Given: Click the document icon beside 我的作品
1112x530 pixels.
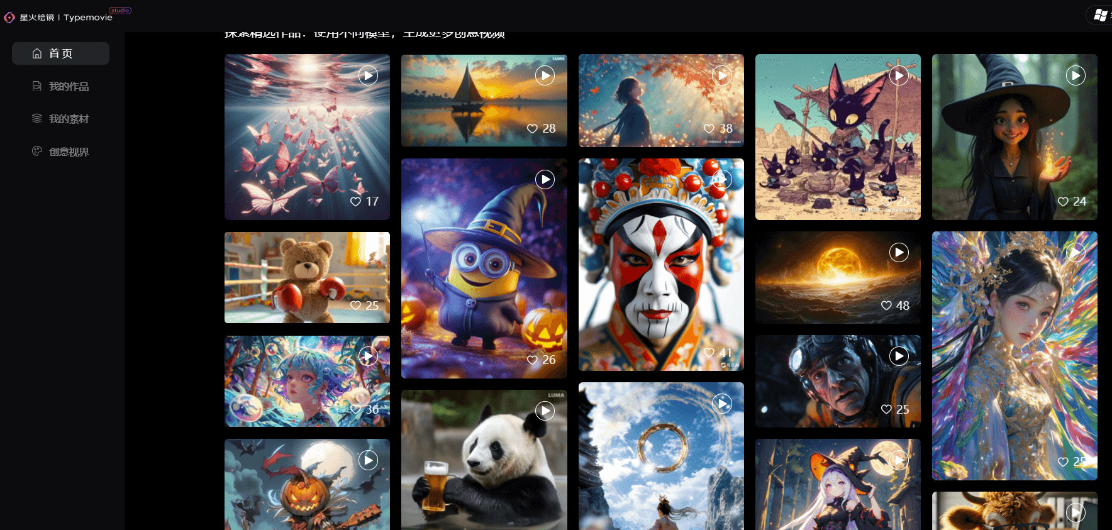Looking at the screenshot, I should click(37, 86).
